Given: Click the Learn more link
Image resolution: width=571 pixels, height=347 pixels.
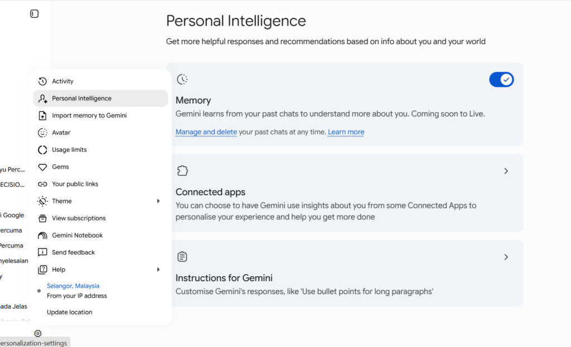Looking at the screenshot, I should pos(346,132).
